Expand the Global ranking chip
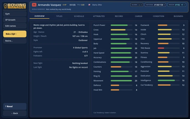Image resolution: width=190 pixels, height=119 pixels. pos(137,5)
